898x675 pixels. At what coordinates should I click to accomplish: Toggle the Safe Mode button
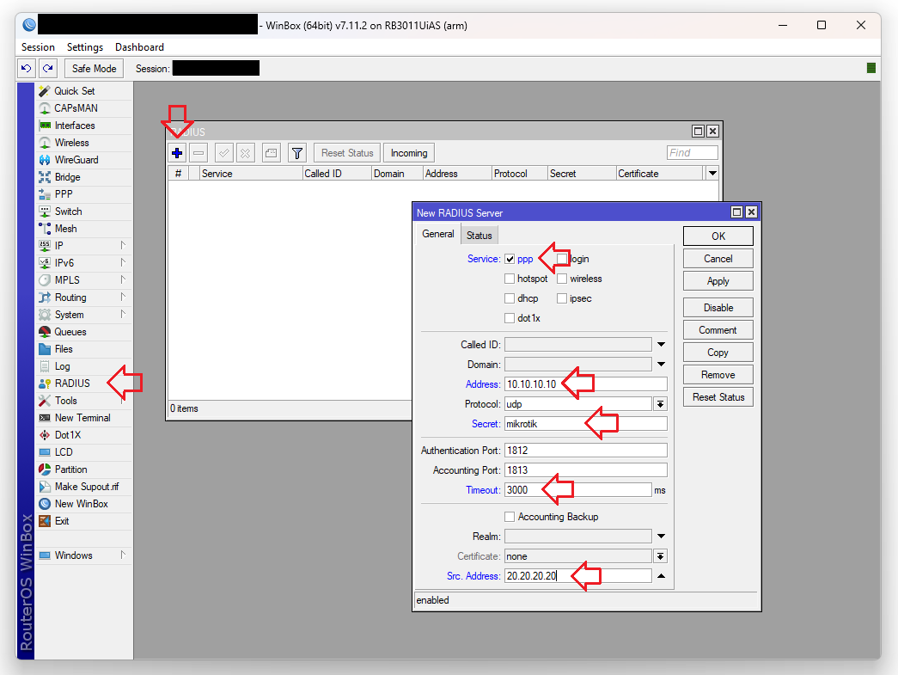click(x=94, y=69)
